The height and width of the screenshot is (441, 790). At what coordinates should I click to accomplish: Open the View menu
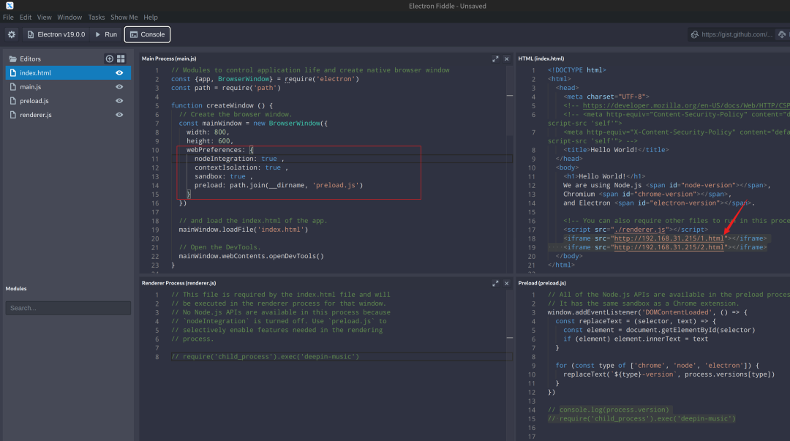(45, 17)
